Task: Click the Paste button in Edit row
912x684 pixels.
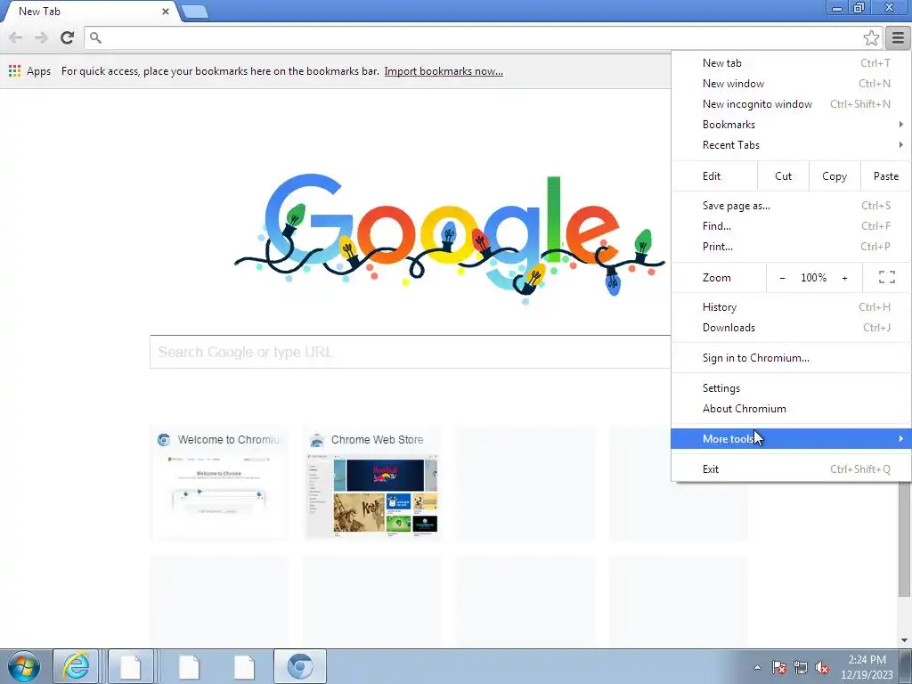Action: click(x=885, y=176)
